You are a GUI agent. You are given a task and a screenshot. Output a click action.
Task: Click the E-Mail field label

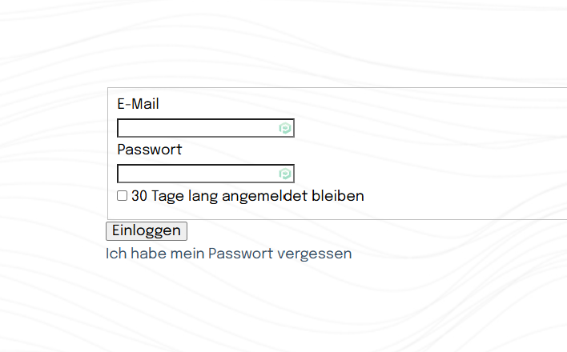click(x=138, y=104)
